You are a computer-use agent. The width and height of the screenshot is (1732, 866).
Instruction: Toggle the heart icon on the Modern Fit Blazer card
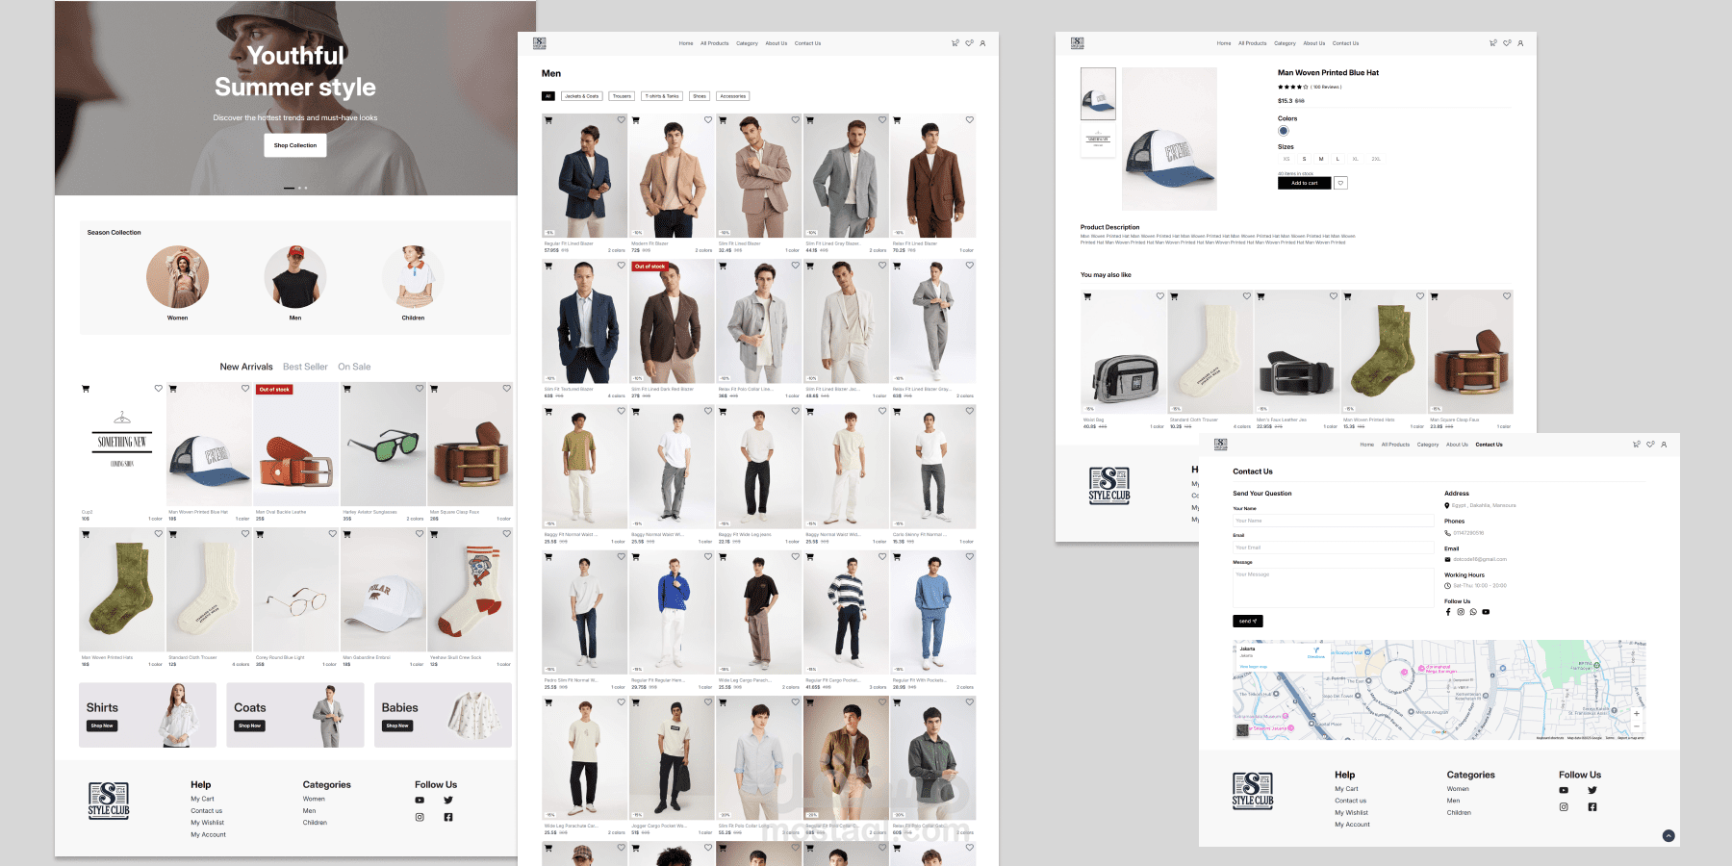click(707, 119)
